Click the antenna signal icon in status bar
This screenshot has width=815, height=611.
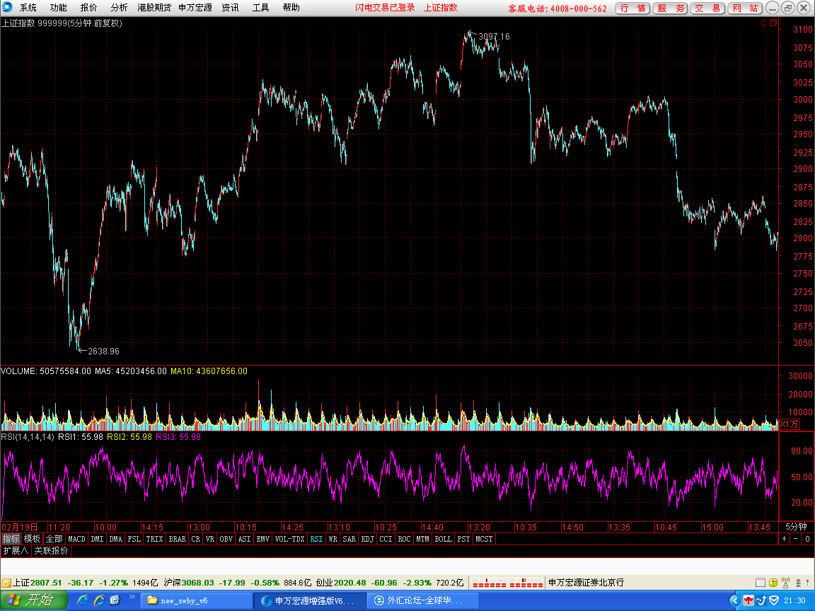[x=786, y=583]
